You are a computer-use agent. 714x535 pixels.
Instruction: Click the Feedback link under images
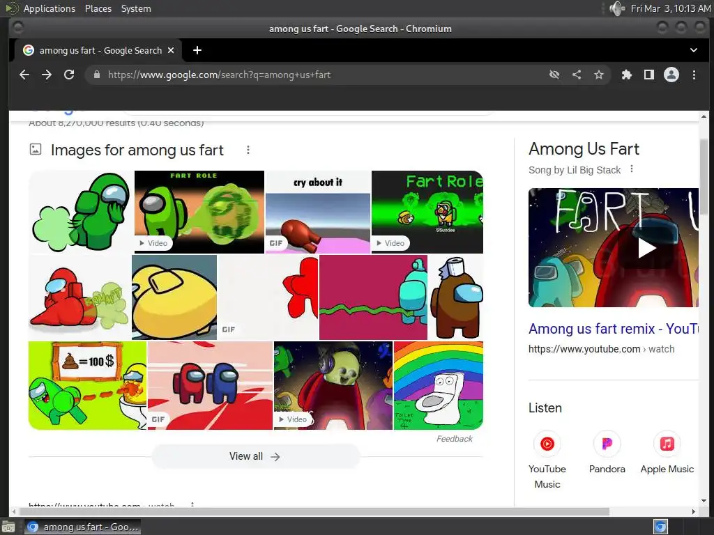[454, 439]
